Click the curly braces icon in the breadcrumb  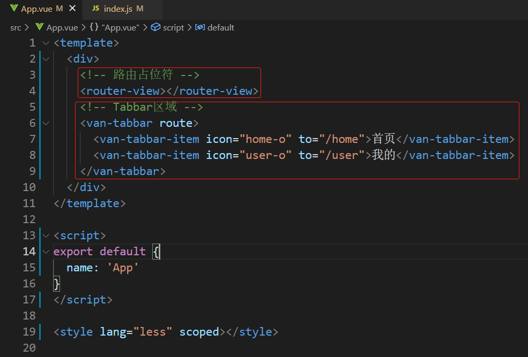click(x=94, y=27)
